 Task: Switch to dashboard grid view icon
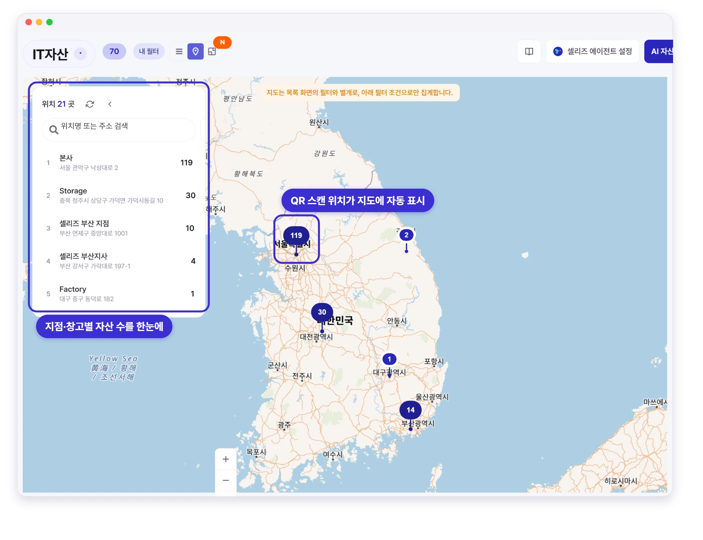(212, 51)
